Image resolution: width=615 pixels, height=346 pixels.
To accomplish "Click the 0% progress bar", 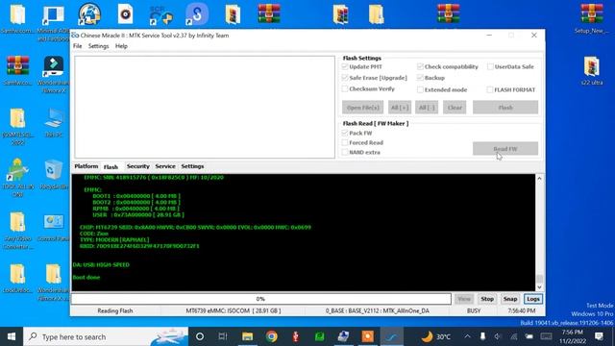I will [x=260, y=299].
